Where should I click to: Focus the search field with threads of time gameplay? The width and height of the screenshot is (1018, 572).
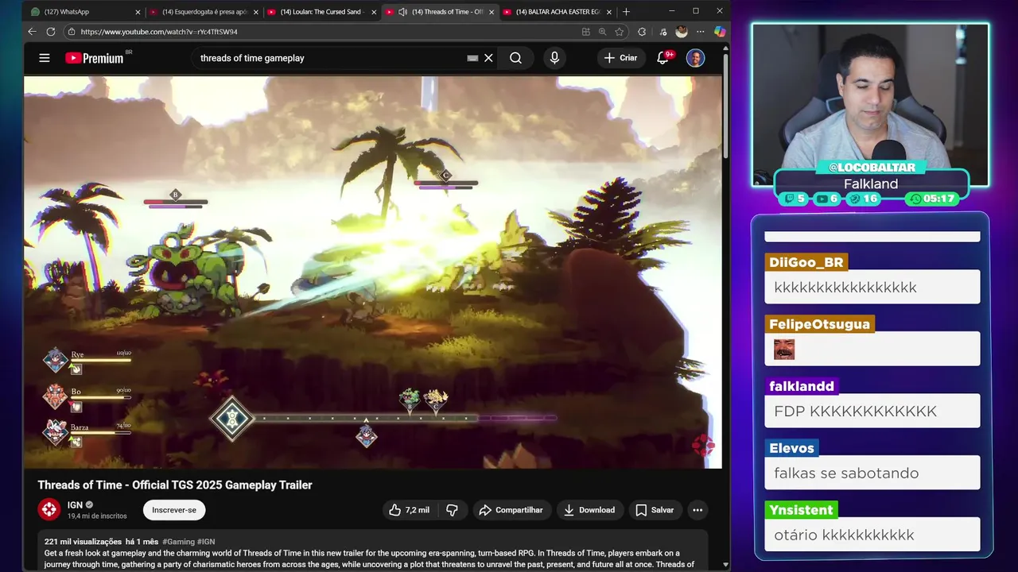point(330,58)
